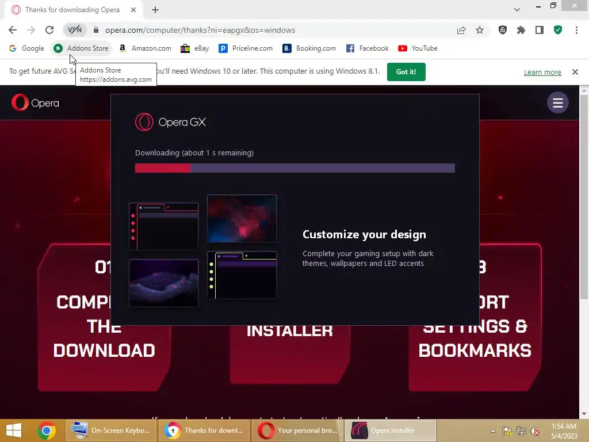
Task: Toggle the VPN badge in address bar
Action: 74,30
